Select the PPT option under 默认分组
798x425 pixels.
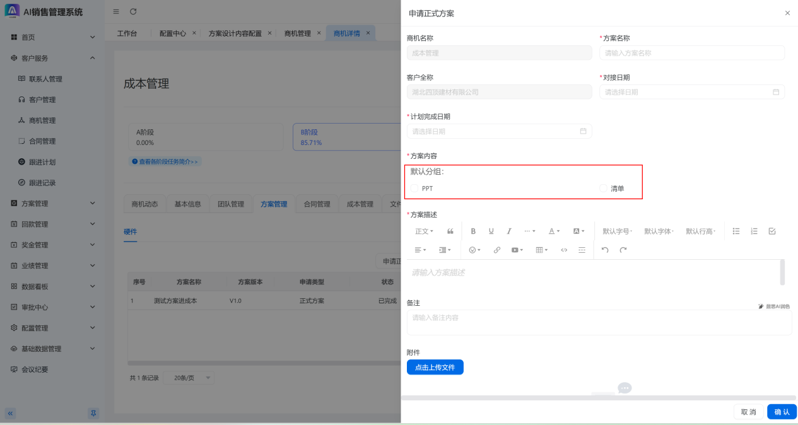[x=414, y=189]
